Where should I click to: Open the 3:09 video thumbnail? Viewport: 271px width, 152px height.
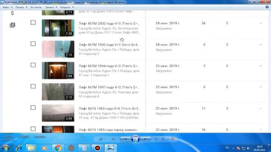(58, 113)
